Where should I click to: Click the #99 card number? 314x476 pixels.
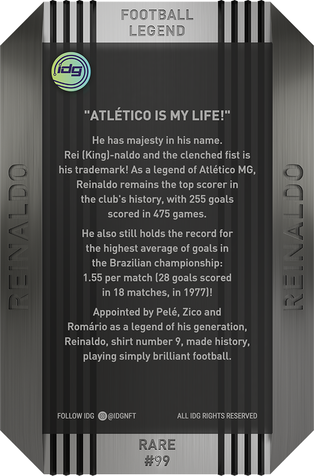(x=157, y=461)
